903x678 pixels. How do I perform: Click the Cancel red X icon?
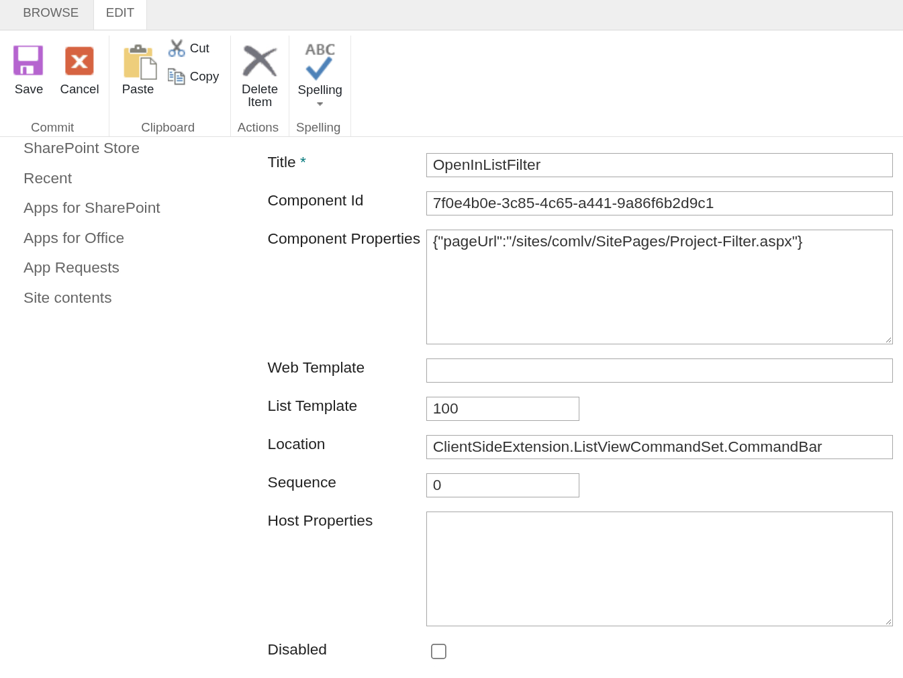pyautogui.click(x=79, y=60)
